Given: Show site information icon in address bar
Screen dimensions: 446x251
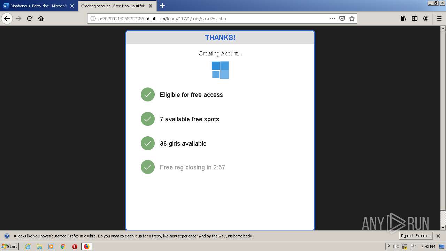Looking at the screenshot, I should (93, 18).
